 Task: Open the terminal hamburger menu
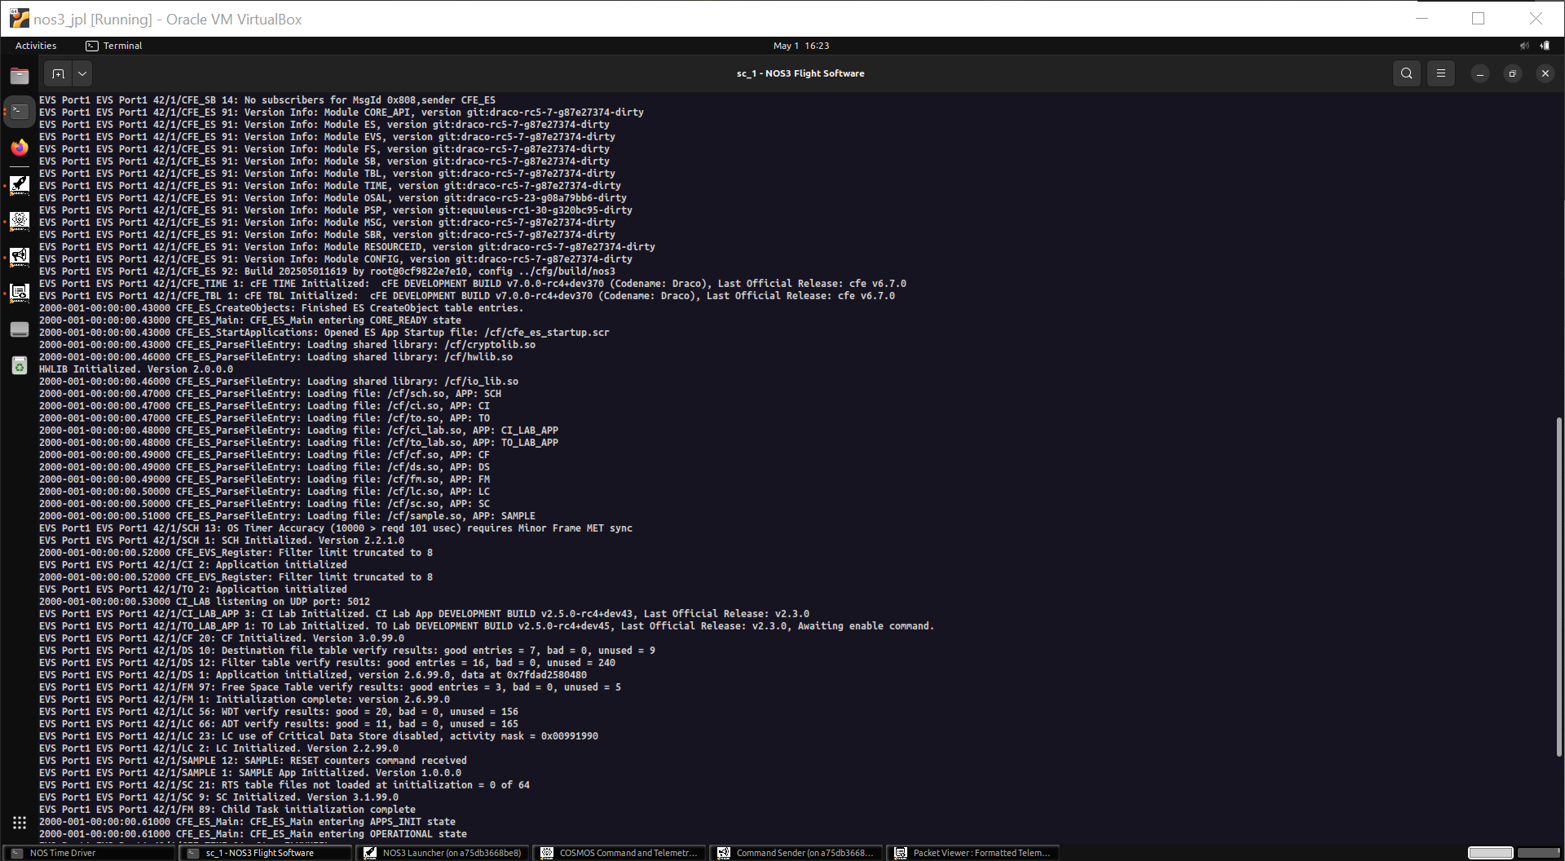(1440, 73)
